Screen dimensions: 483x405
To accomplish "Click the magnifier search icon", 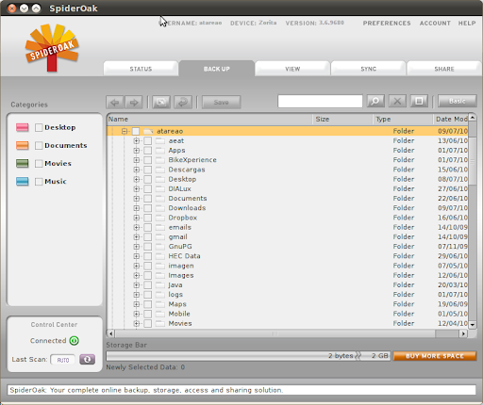I will pyautogui.click(x=375, y=101).
